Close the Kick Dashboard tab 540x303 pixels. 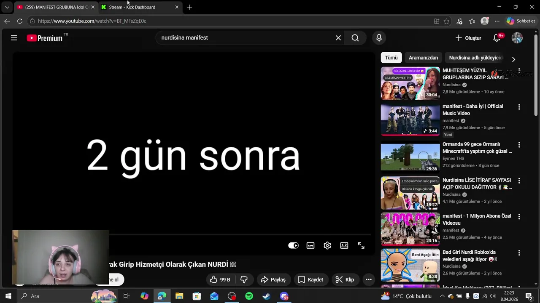pyautogui.click(x=177, y=7)
